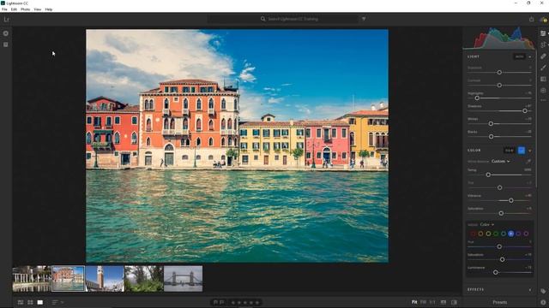The height and width of the screenshot is (308, 549).
Task: Select the magenta color mixer circle
Action: (x=526, y=234)
